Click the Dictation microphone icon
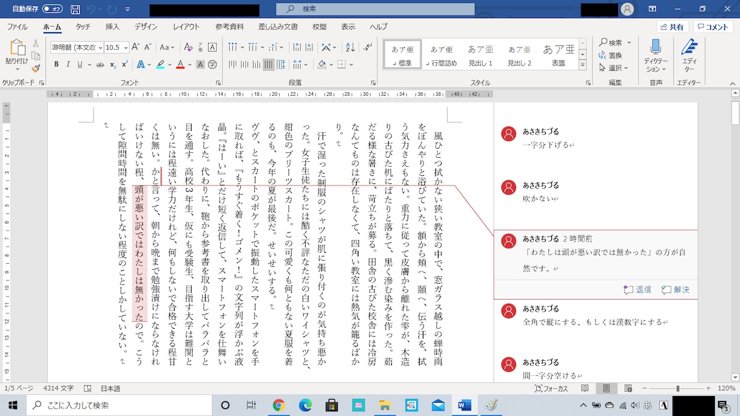This screenshot has width=740, height=416. [656, 48]
